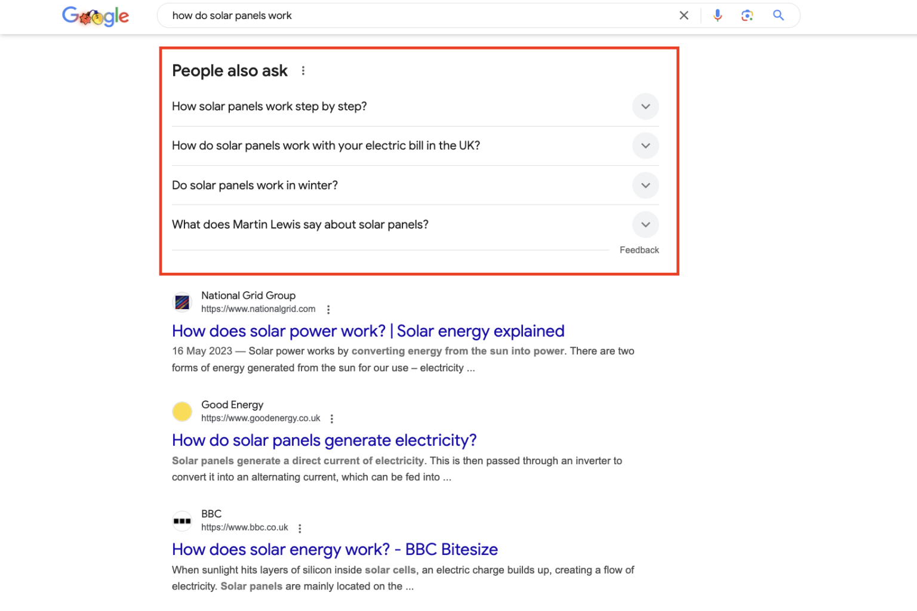Click the Google logo
Screen dimensions: 917x611
96,16
